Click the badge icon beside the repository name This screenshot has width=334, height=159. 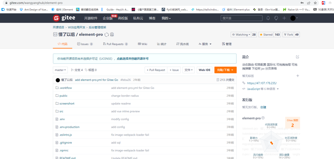coord(112,35)
